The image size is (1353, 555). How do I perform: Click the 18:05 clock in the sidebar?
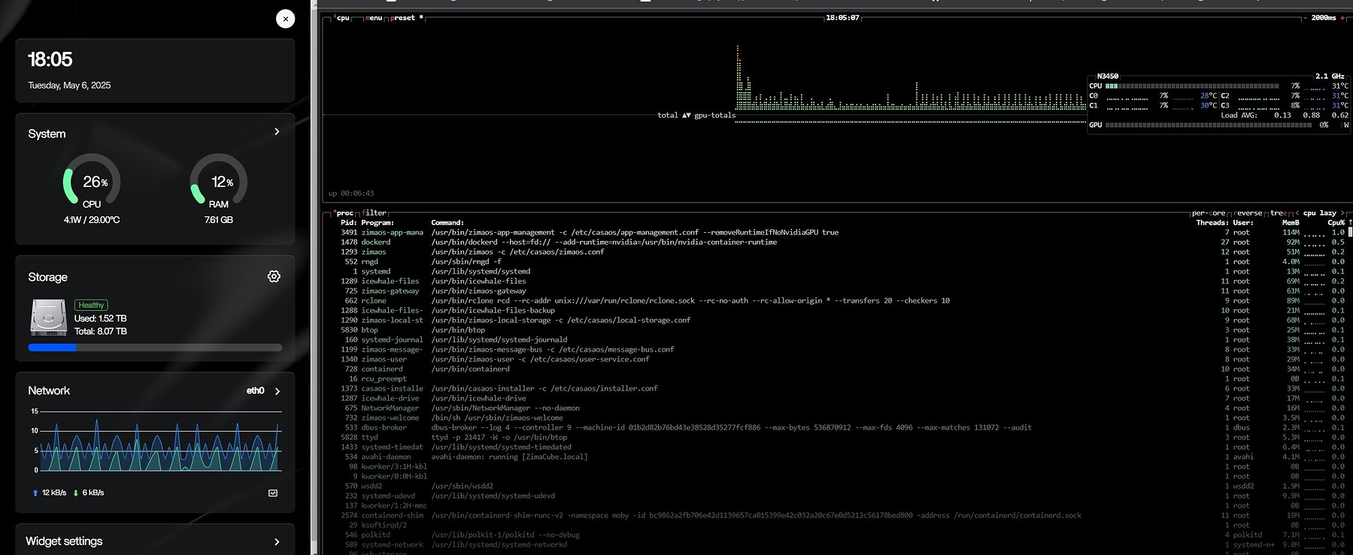coord(50,59)
